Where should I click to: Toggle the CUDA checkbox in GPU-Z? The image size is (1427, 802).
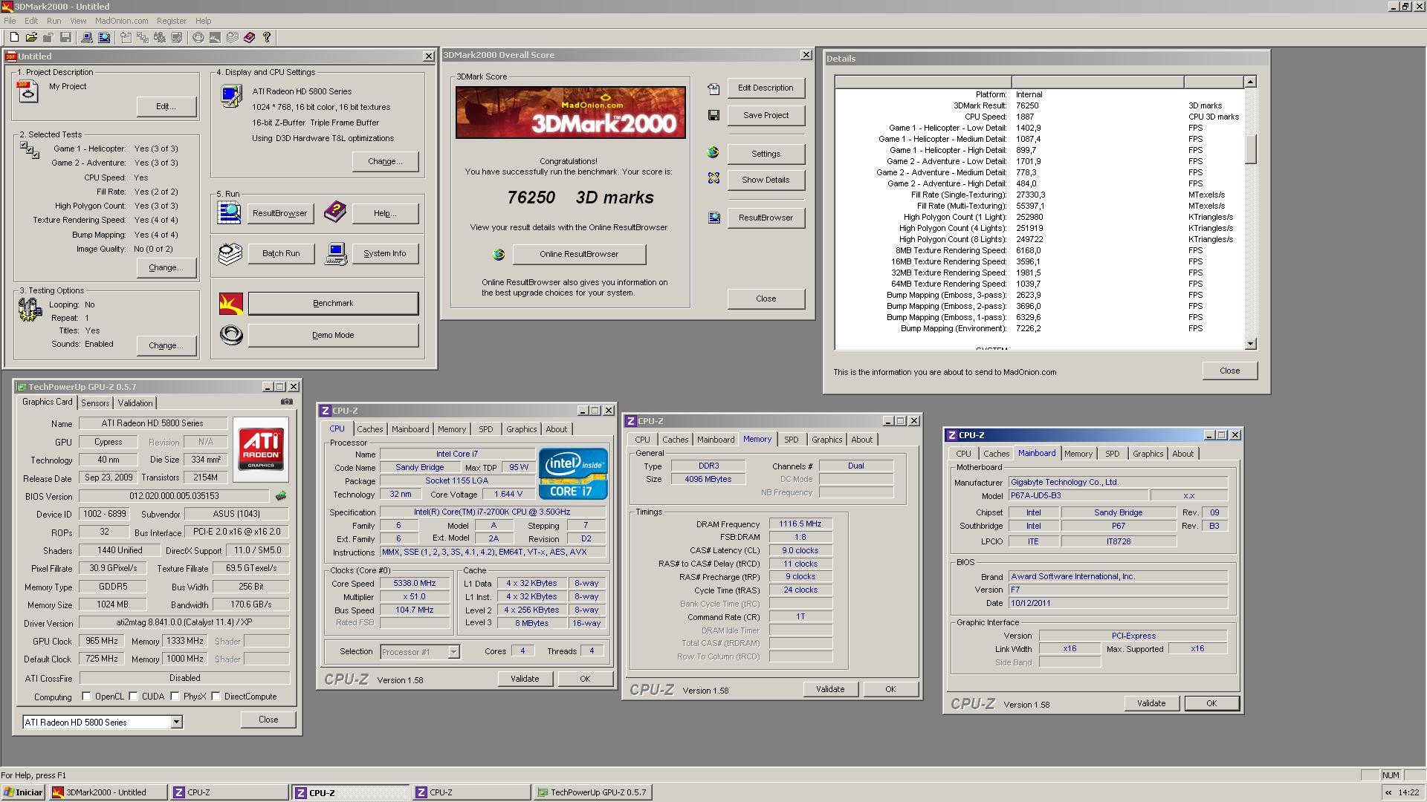(133, 697)
